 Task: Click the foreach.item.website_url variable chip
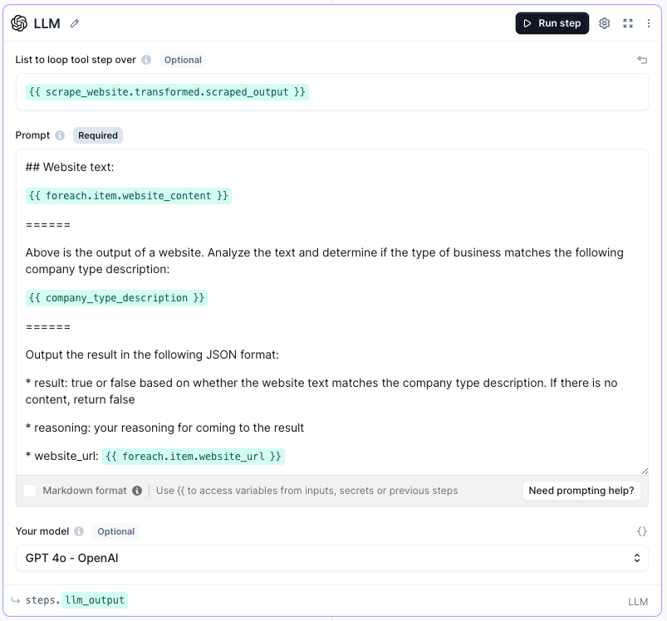[194, 456]
